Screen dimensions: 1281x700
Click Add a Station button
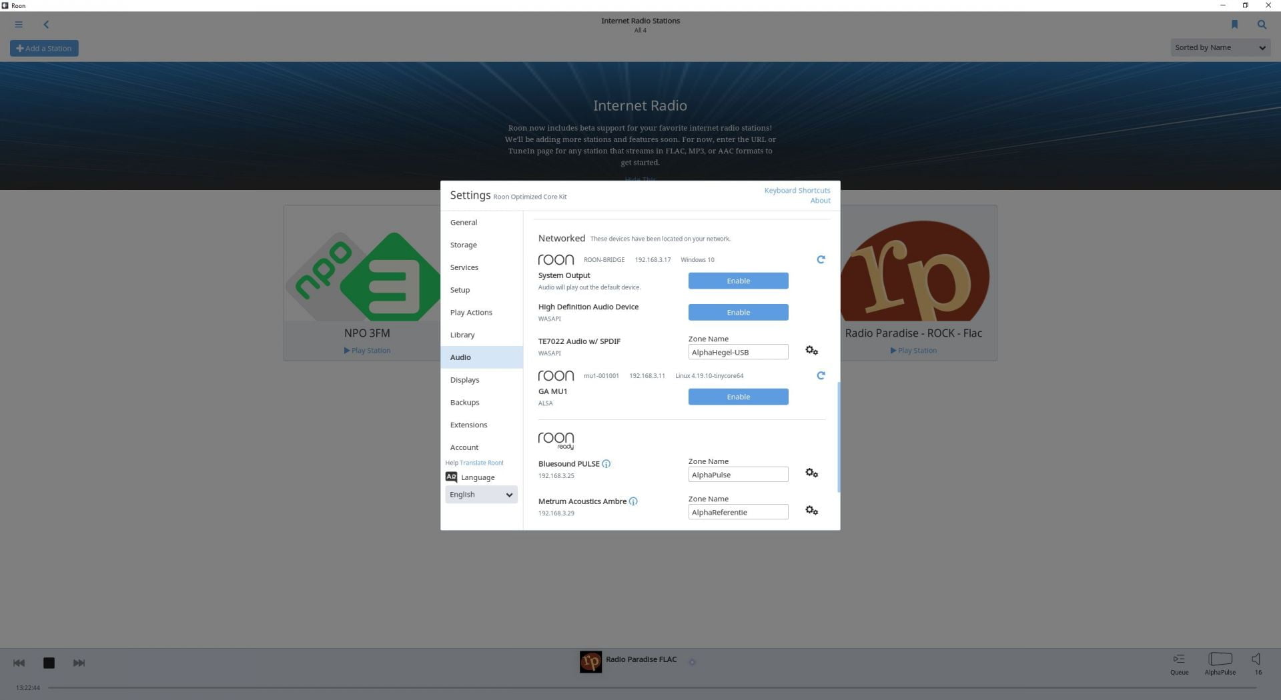tap(44, 48)
